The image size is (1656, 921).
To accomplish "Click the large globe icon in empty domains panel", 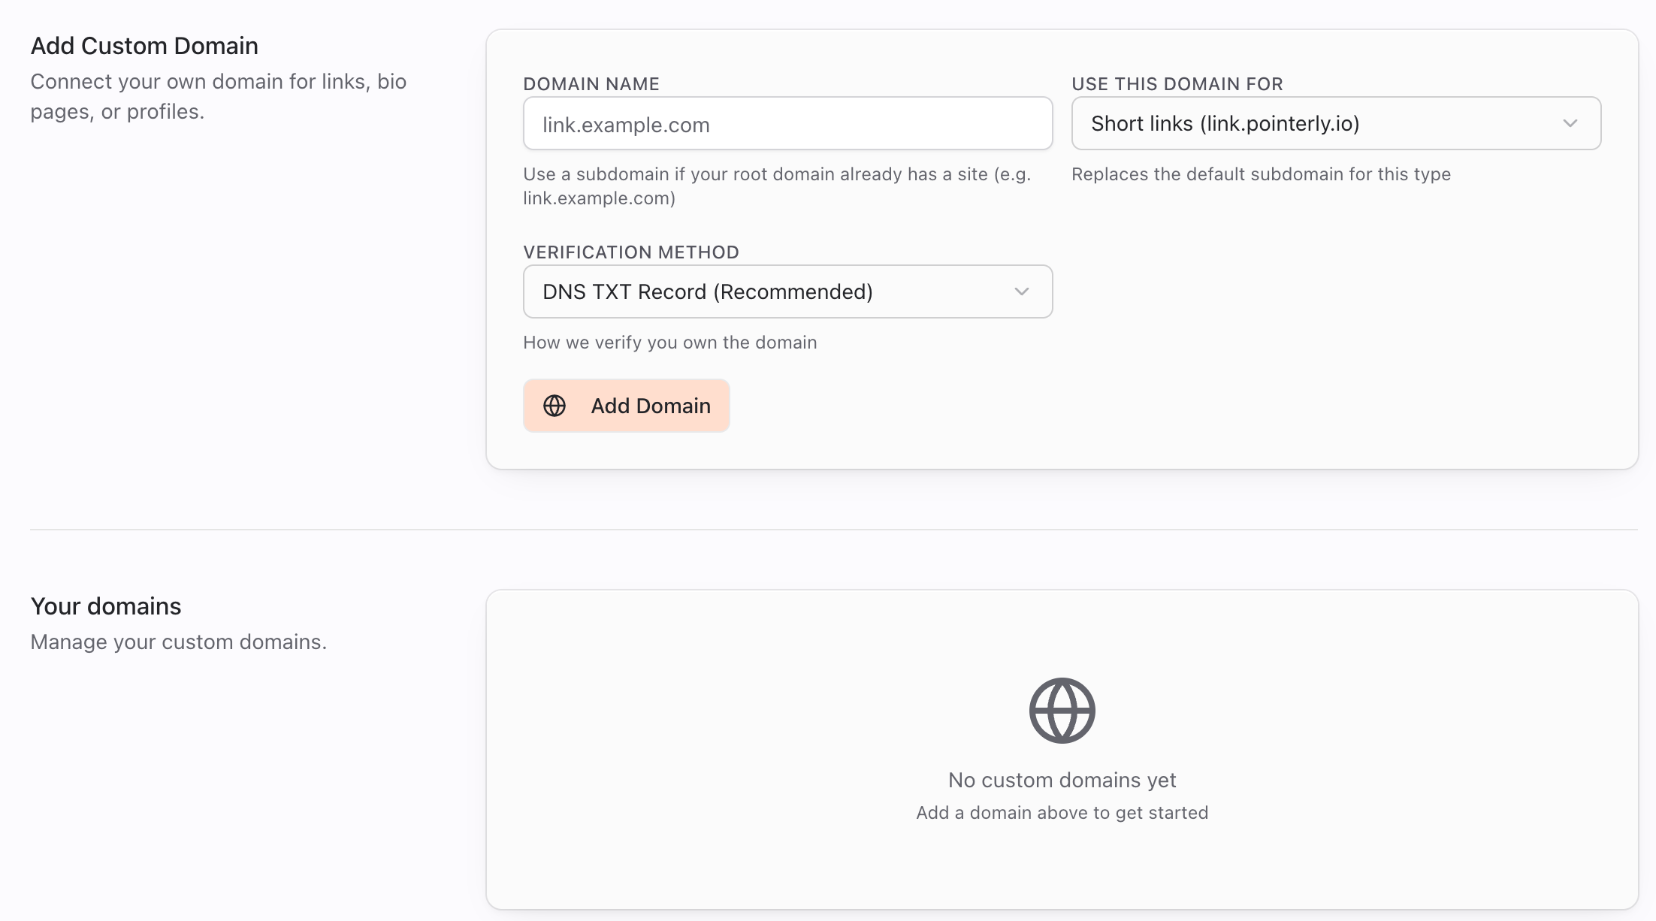I will coord(1062,711).
